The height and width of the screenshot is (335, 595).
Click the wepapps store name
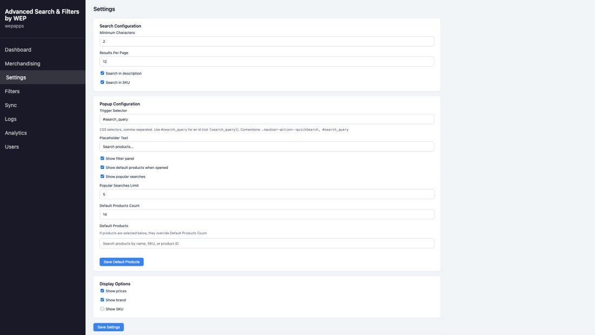(x=14, y=26)
